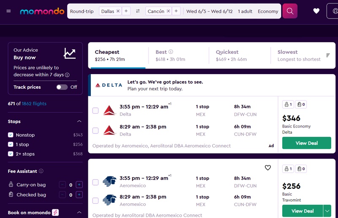
Task: Show info for Fee Assistant
Action: (x=41, y=171)
